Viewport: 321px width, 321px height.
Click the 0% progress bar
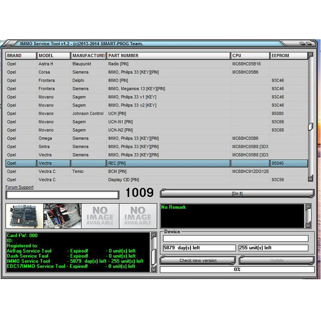pos(237,269)
